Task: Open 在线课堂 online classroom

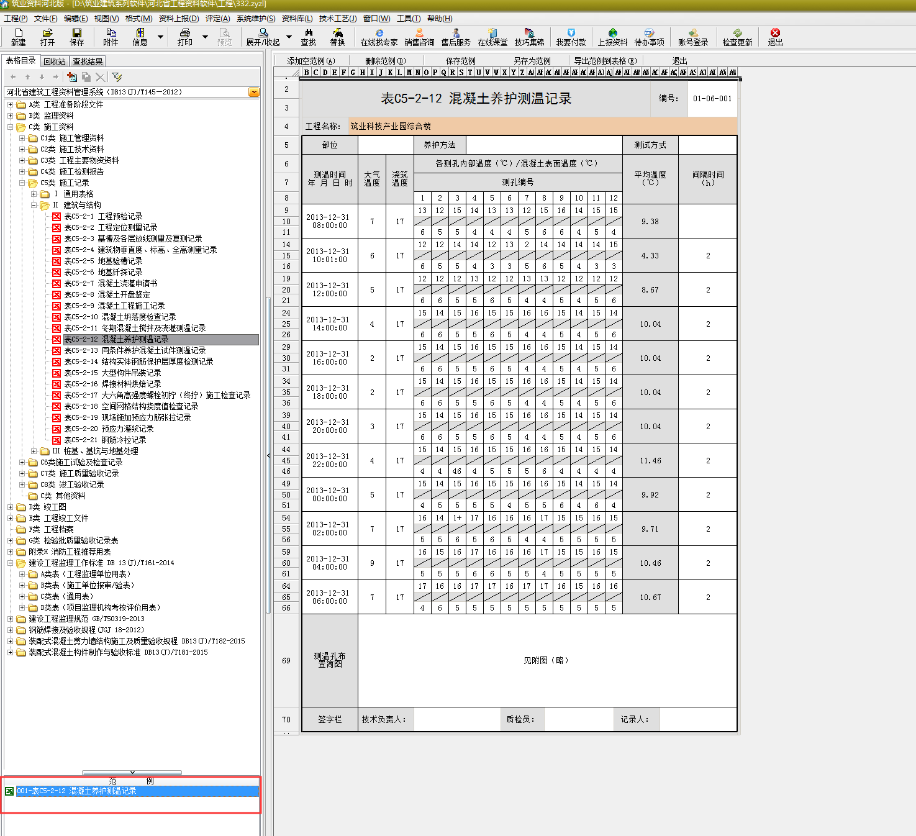Action: tap(492, 37)
